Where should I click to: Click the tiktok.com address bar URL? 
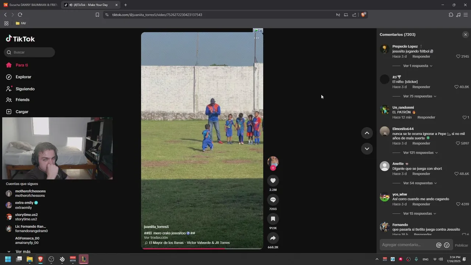tap(157, 15)
